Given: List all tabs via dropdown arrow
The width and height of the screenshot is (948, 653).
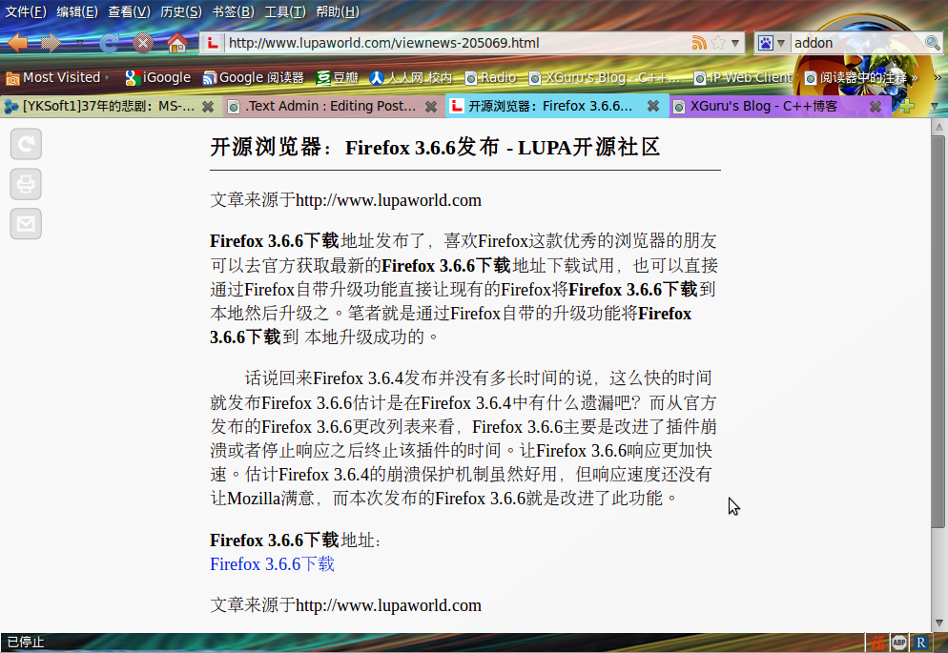Looking at the screenshot, I should pyautogui.click(x=935, y=107).
